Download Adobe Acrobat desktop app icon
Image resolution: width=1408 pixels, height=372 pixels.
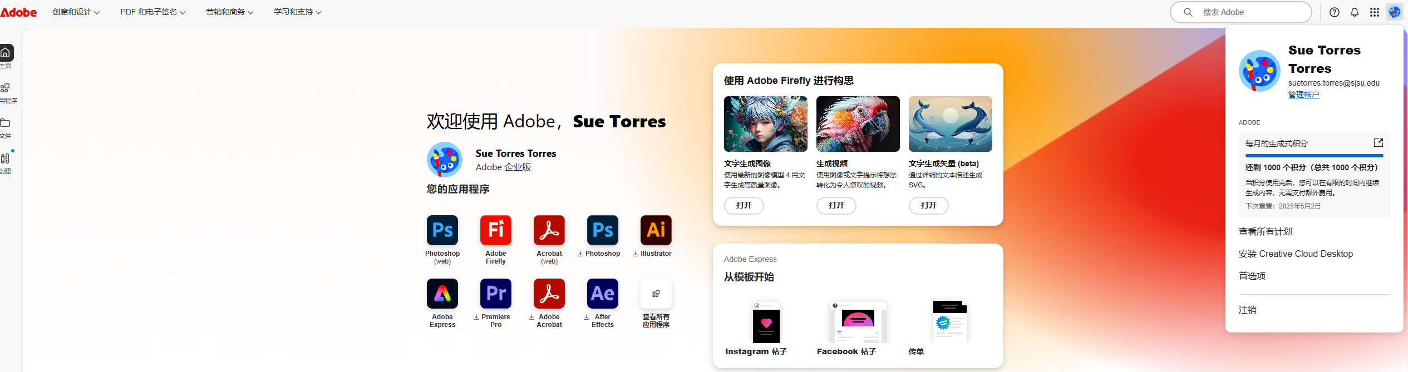[x=549, y=294]
